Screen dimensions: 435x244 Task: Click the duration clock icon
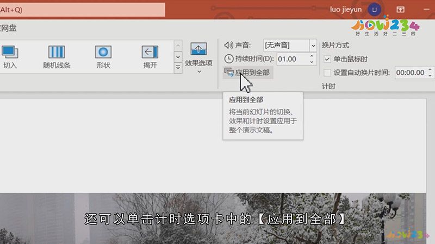tap(228, 59)
